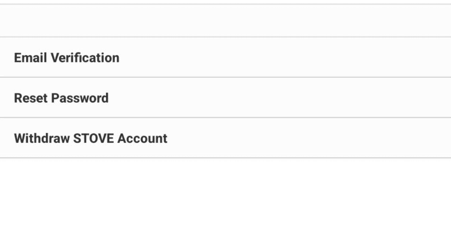Select the blank row above Email Verification
The width and height of the screenshot is (451, 225).
225,21
